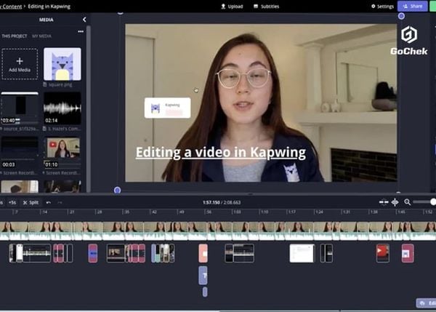Click the media panel vertical scrollbar
Screen dimensions: 436x312
[89, 108]
